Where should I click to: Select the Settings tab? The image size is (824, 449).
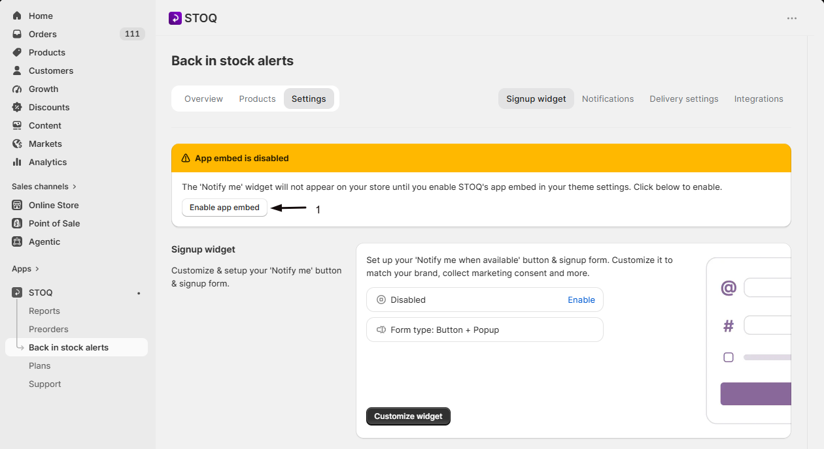309,99
